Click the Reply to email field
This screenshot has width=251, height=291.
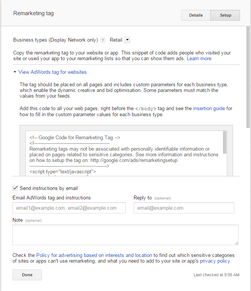click(x=184, y=208)
